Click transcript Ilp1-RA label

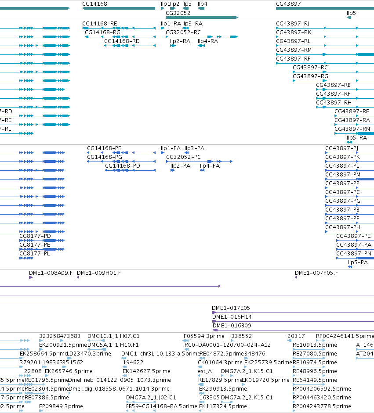pyautogui.click(x=171, y=24)
